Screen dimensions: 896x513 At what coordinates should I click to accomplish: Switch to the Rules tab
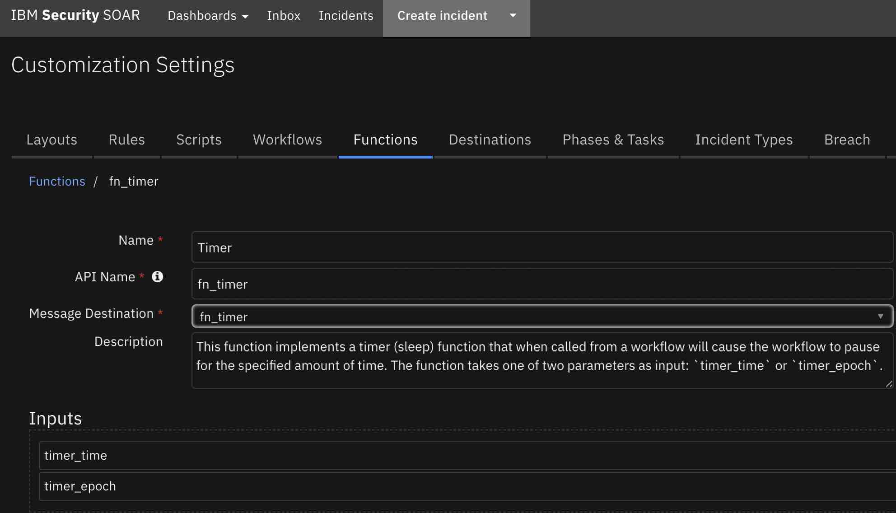[126, 140]
